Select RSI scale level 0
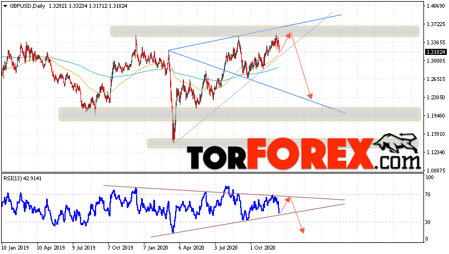 427,239
